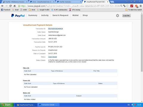Click the orange extension icon with badge
The width and height of the screenshot is (143, 107).
(x=136, y=6)
